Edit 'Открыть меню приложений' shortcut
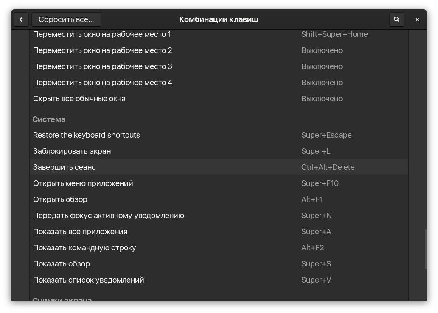This screenshot has width=438, height=313. (x=219, y=183)
